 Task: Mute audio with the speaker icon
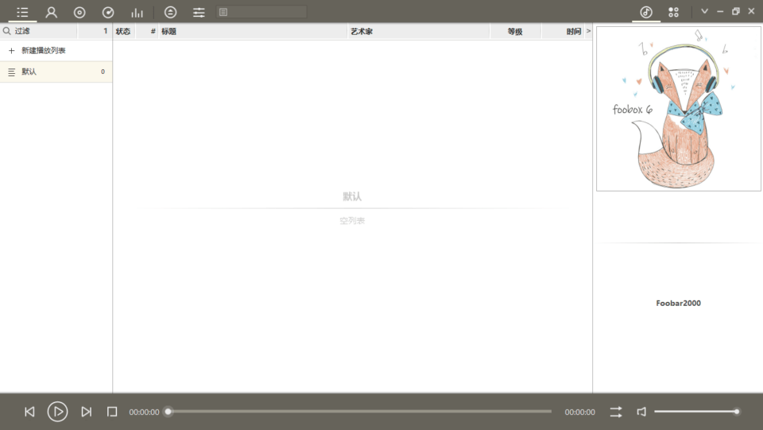(x=641, y=412)
